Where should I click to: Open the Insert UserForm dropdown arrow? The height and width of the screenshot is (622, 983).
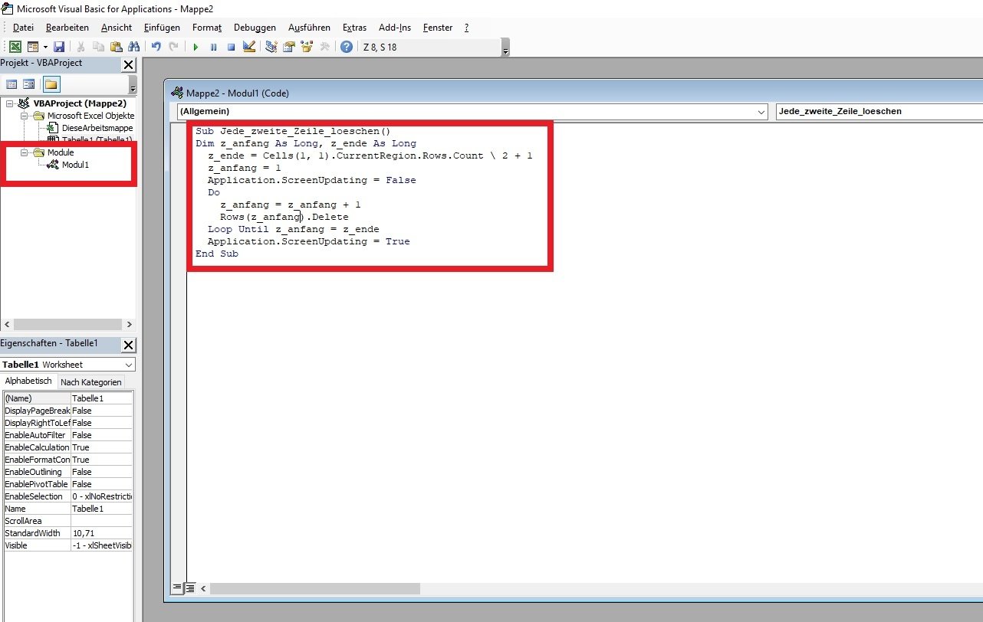[x=45, y=47]
